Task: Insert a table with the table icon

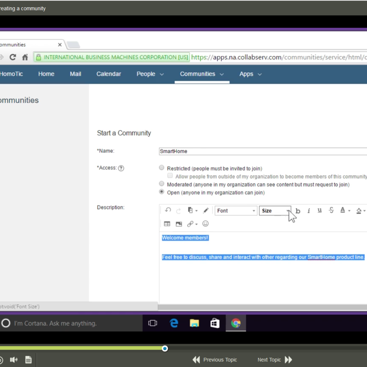Action: click(167, 224)
